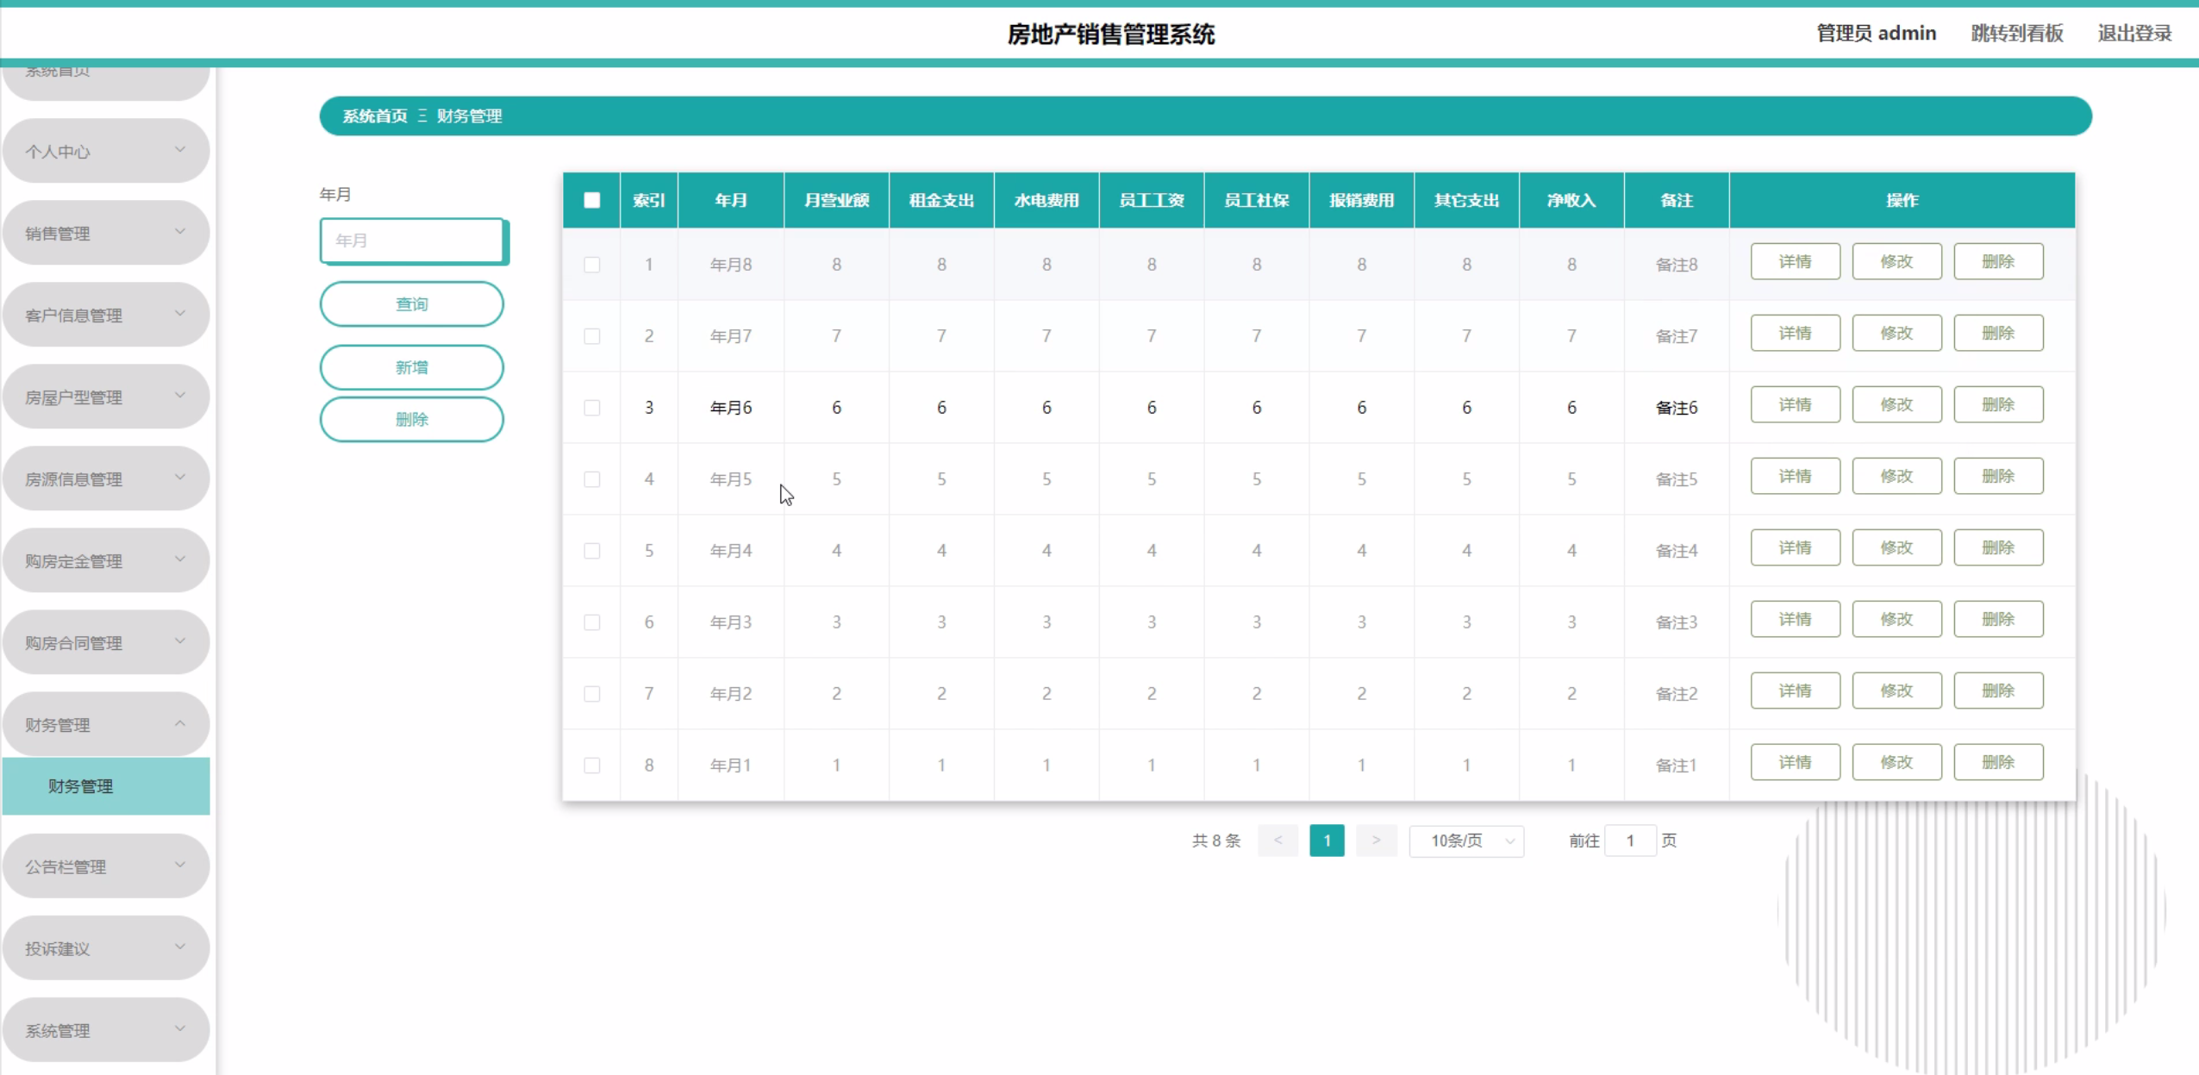Collapse the 财务管理 sidebar chevron
This screenshot has width=2199, height=1075.
(x=180, y=723)
